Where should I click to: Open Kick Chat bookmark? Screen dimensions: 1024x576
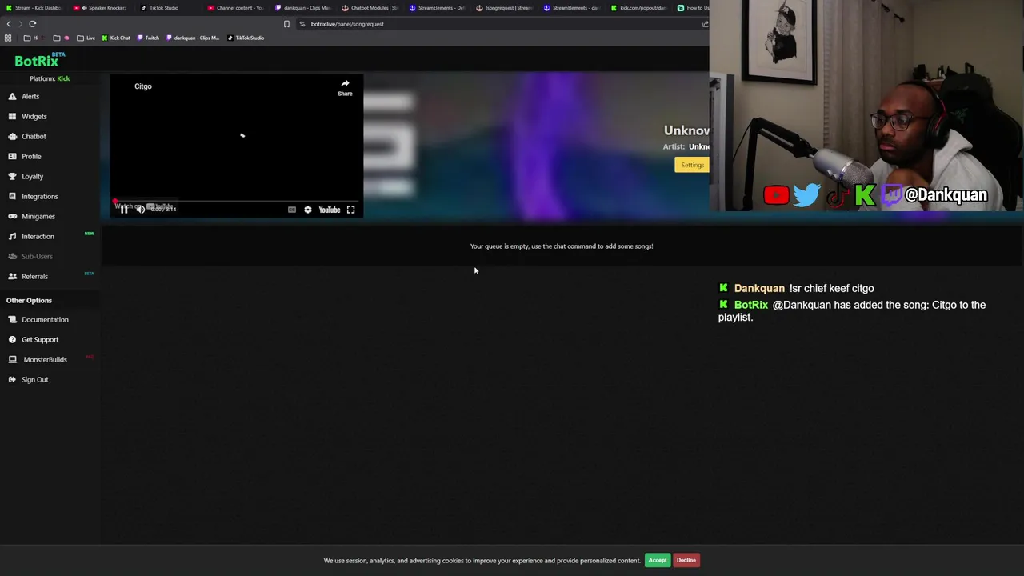tap(116, 38)
